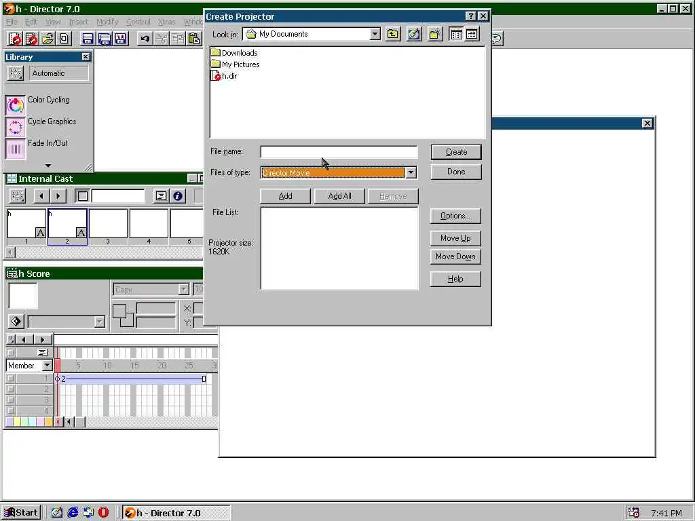Select the My Pictures folder in dialog
Screen dimensions: 695x521
(x=236, y=64)
